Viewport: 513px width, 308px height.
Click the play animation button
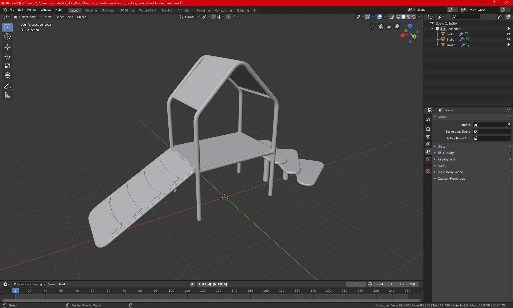(215, 284)
